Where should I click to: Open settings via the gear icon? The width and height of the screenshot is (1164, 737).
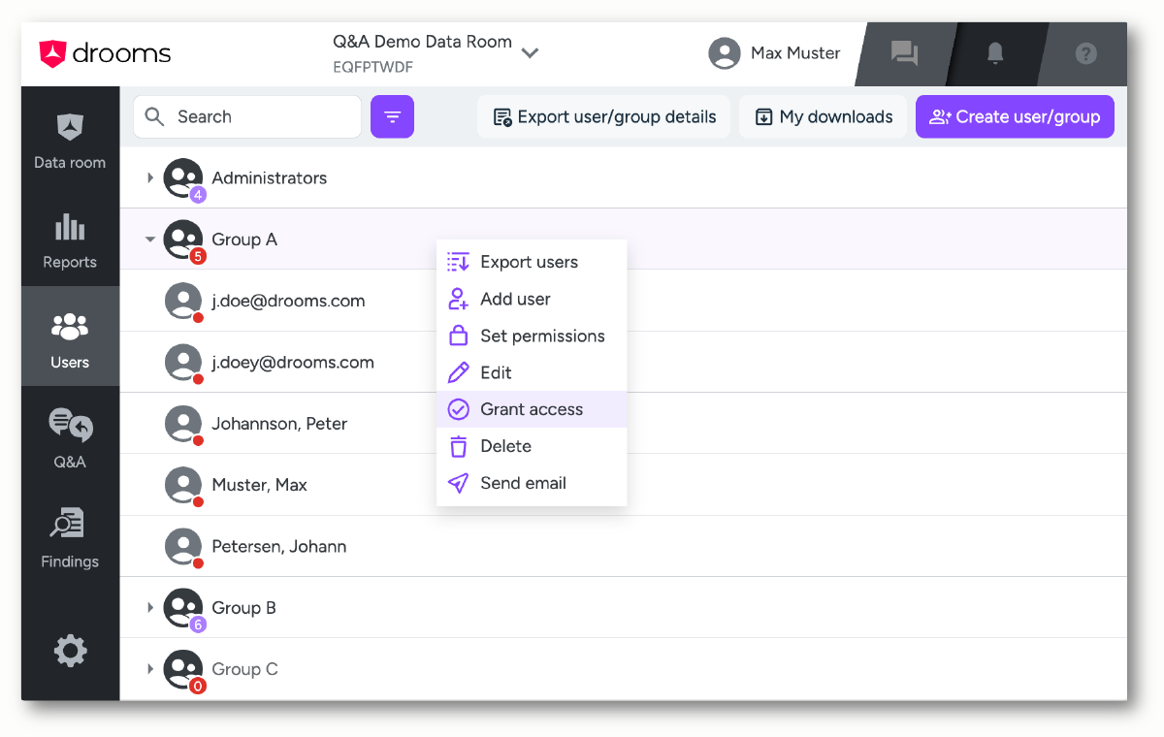(x=70, y=651)
